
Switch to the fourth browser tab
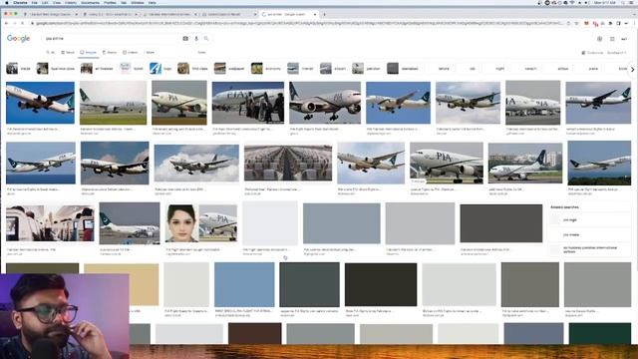coord(229,14)
